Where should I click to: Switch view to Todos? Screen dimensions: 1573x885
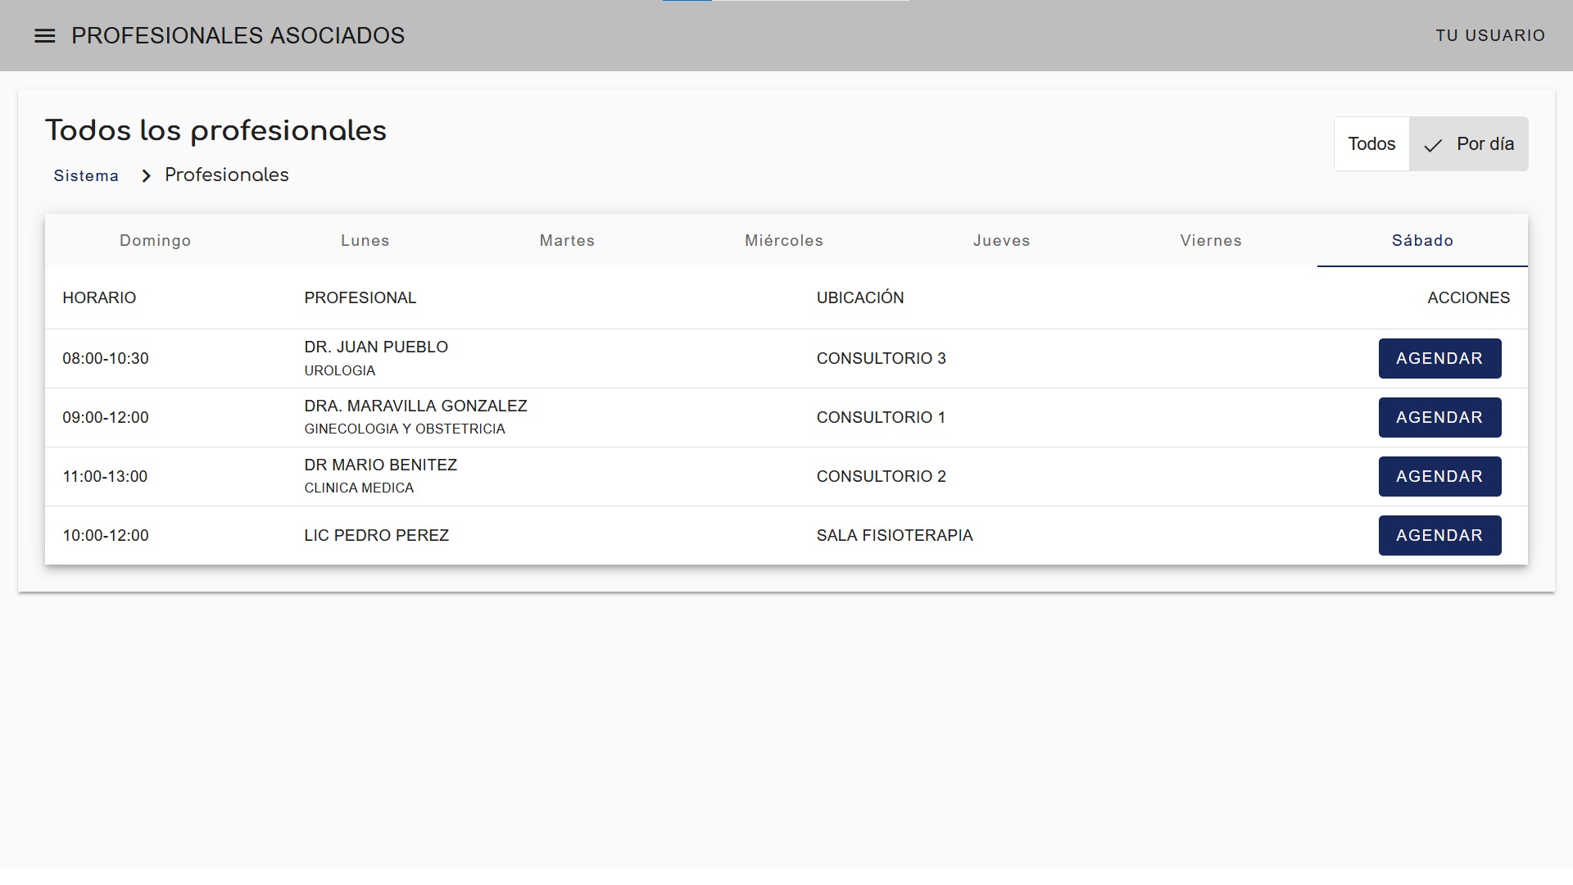tap(1371, 144)
